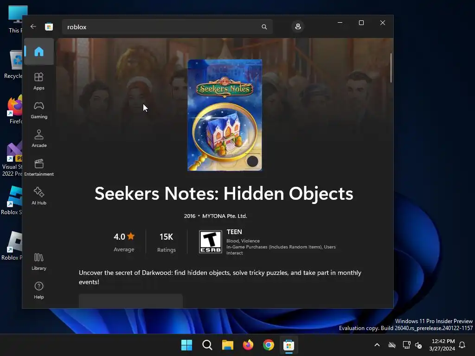Open Help in the sidebar

39,290
